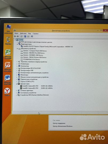Expand Звуковые, игровые и видеоустройства
Viewport: 108px width, 144px height.
(x=17, y=62)
